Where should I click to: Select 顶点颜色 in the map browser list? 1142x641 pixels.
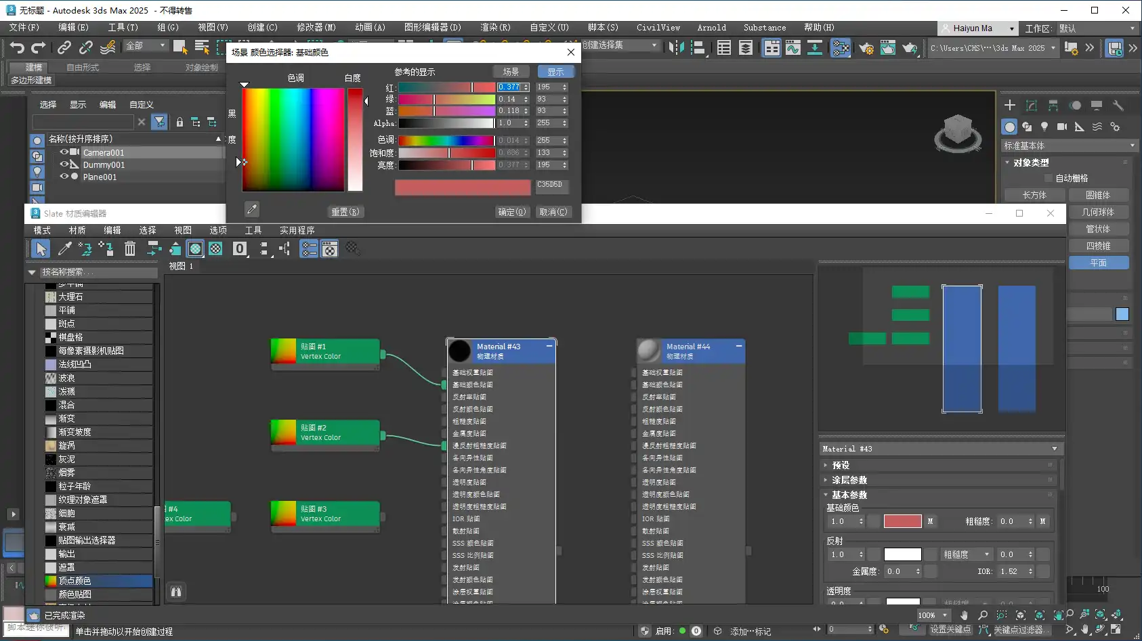coord(75,581)
